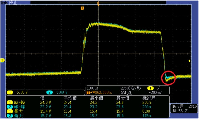Click the 1.00µs timebase readout
The height and width of the screenshot is (119, 199).
[93, 88]
